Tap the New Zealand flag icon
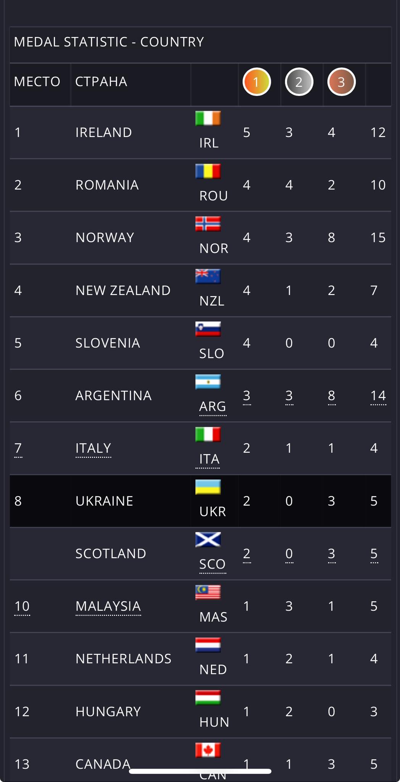The height and width of the screenshot is (782, 400). (208, 276)
